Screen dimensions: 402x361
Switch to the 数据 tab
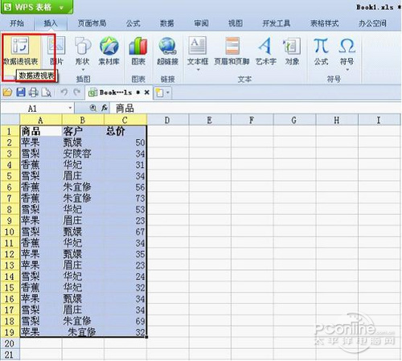(167, 23)
